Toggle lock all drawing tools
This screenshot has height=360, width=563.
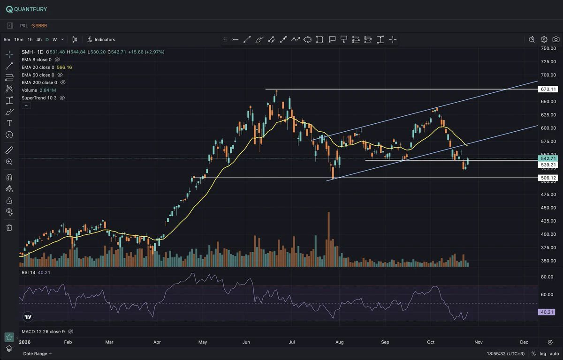[x=9, y=201]
